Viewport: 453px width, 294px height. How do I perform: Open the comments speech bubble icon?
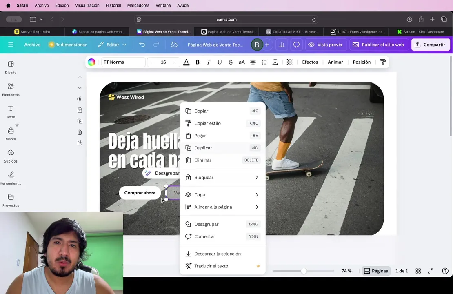pyautogui.click(x=296, y=45)
